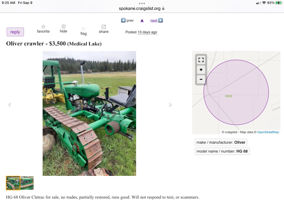Click the favorite star icon
The height and width of the screenshot is (213, 284).
click(43, 27)
